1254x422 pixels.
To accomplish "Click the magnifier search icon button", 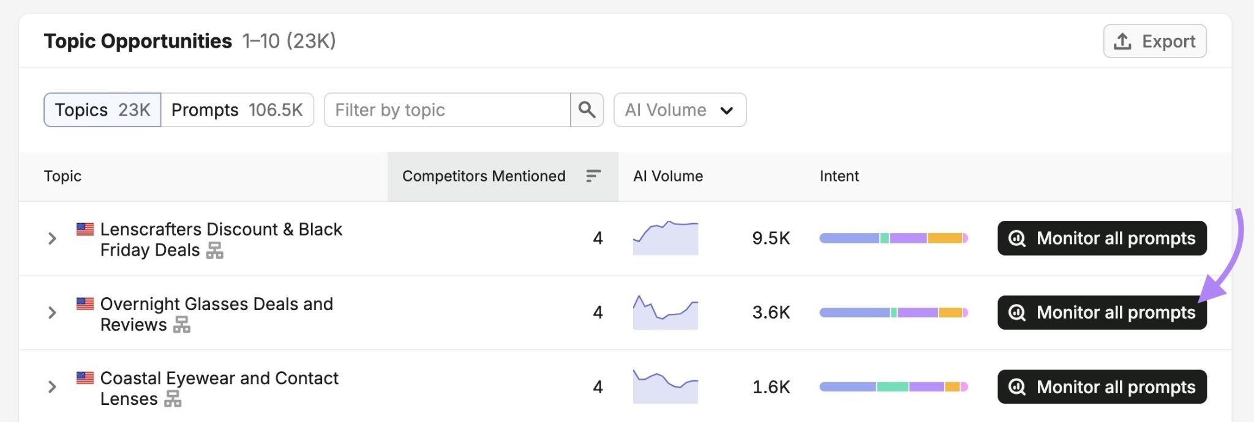I will point(587,110).
